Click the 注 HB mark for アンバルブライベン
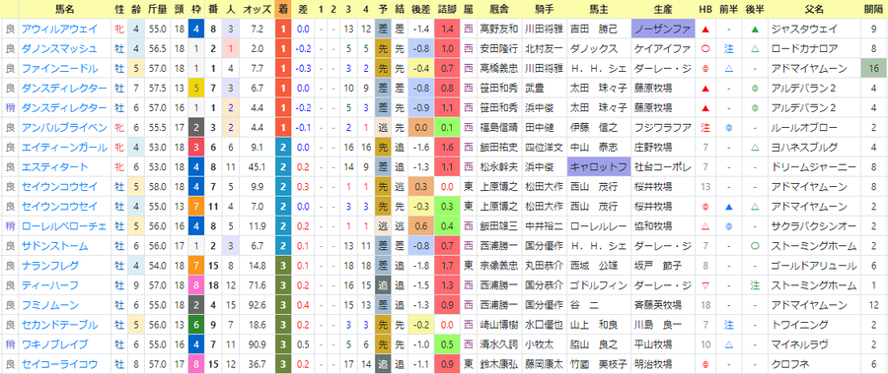The width and height of the screenshot is (888, 374). click(x=705, y=128)
